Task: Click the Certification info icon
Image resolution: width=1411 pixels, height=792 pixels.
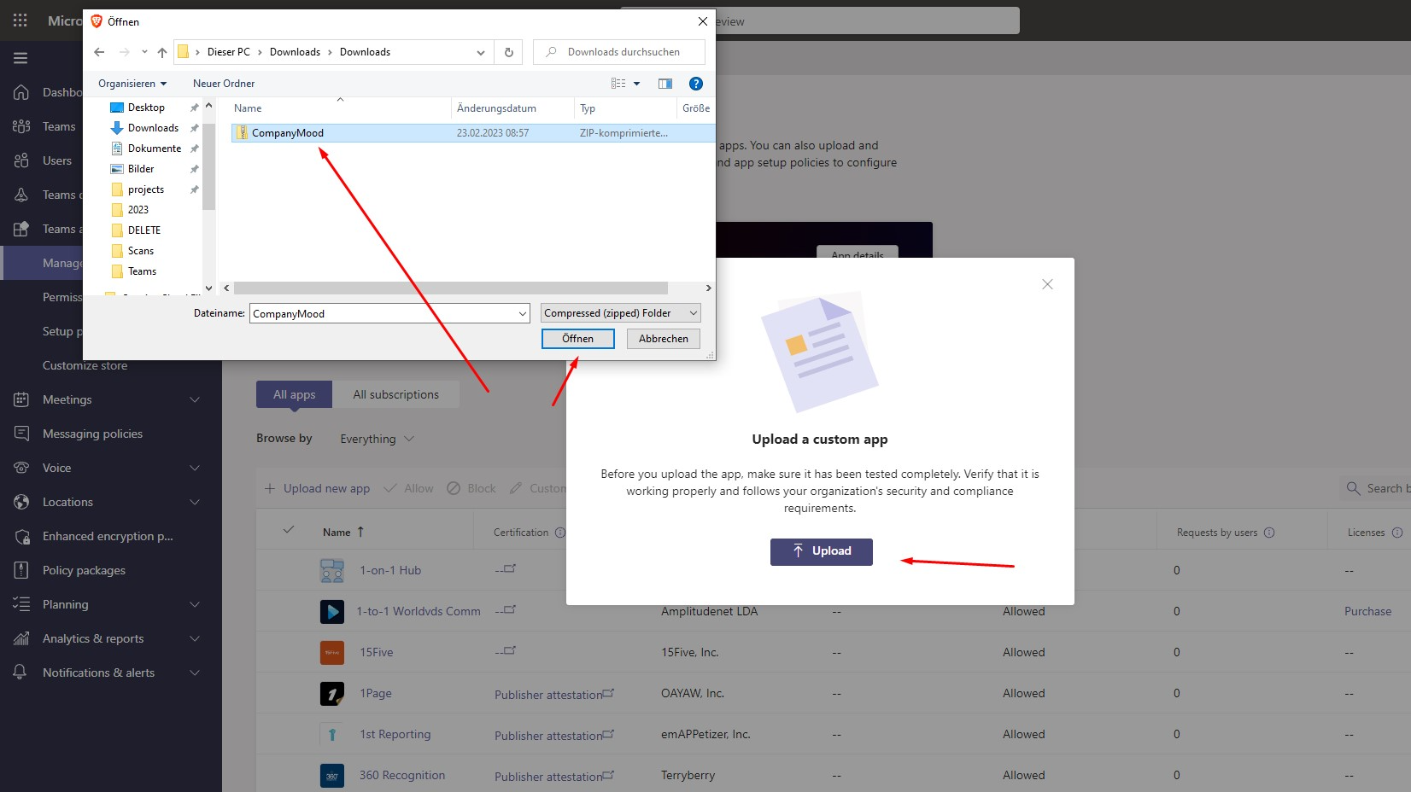Action: pos(560,533)
